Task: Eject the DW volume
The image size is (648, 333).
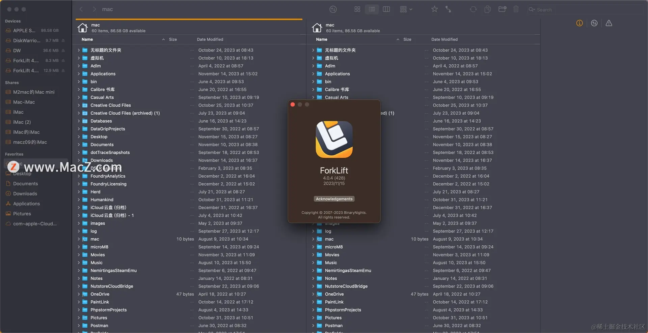Action: pyautogui.click(x=63, y=51)
